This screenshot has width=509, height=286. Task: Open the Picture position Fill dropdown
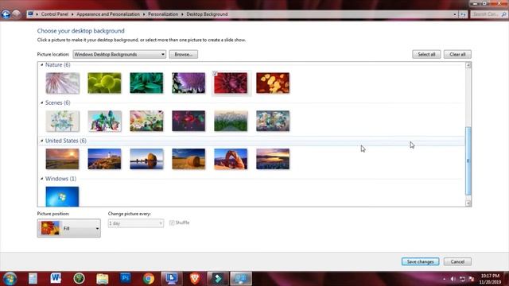pos(69,228)
